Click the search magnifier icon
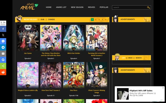The width and height of the screenshot is (166, 103). [148, 7]
